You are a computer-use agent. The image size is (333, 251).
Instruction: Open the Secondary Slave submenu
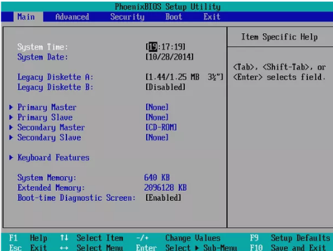(49, 137)
